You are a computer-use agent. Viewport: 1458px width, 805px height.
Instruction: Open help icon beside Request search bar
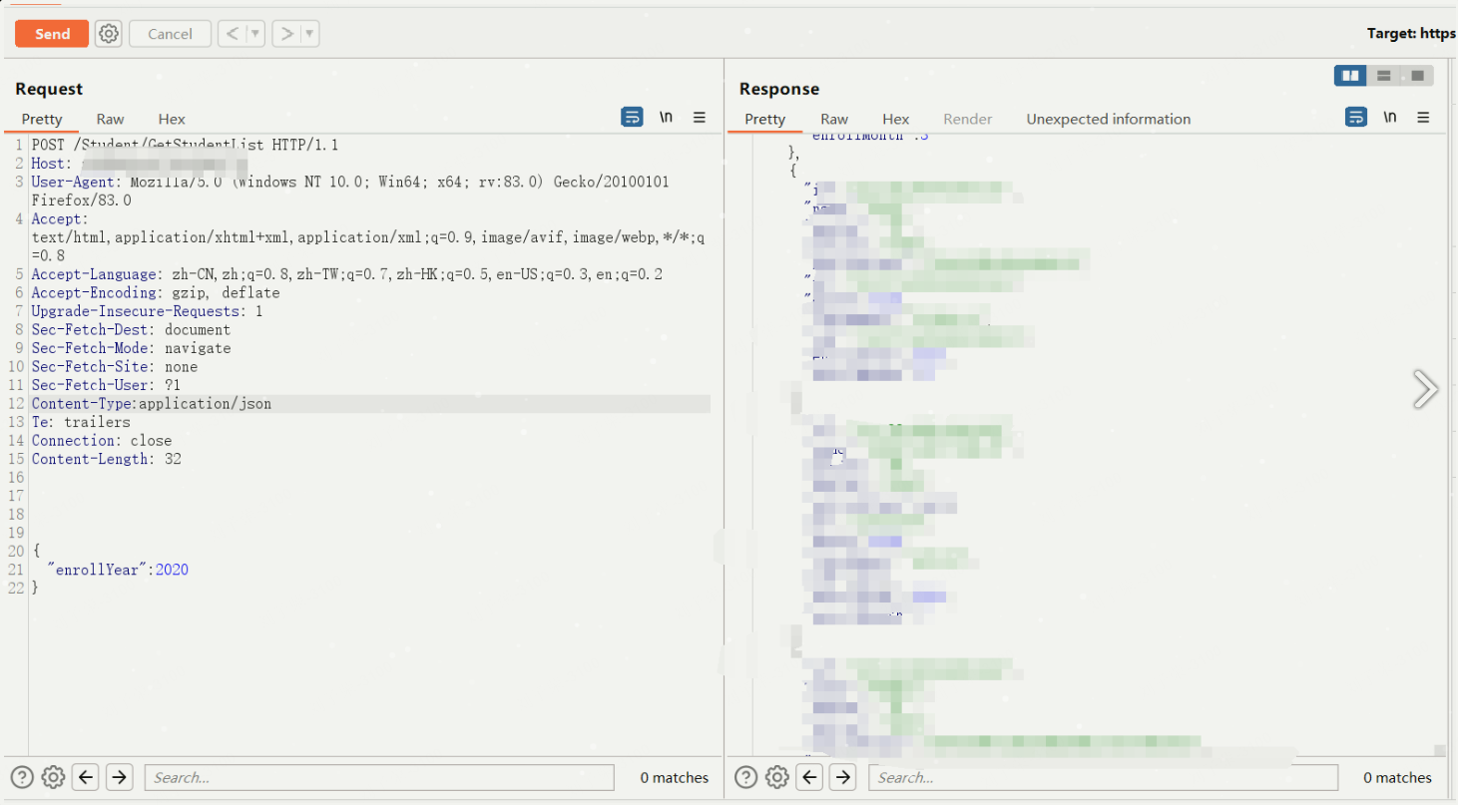(x=22, y=777)
